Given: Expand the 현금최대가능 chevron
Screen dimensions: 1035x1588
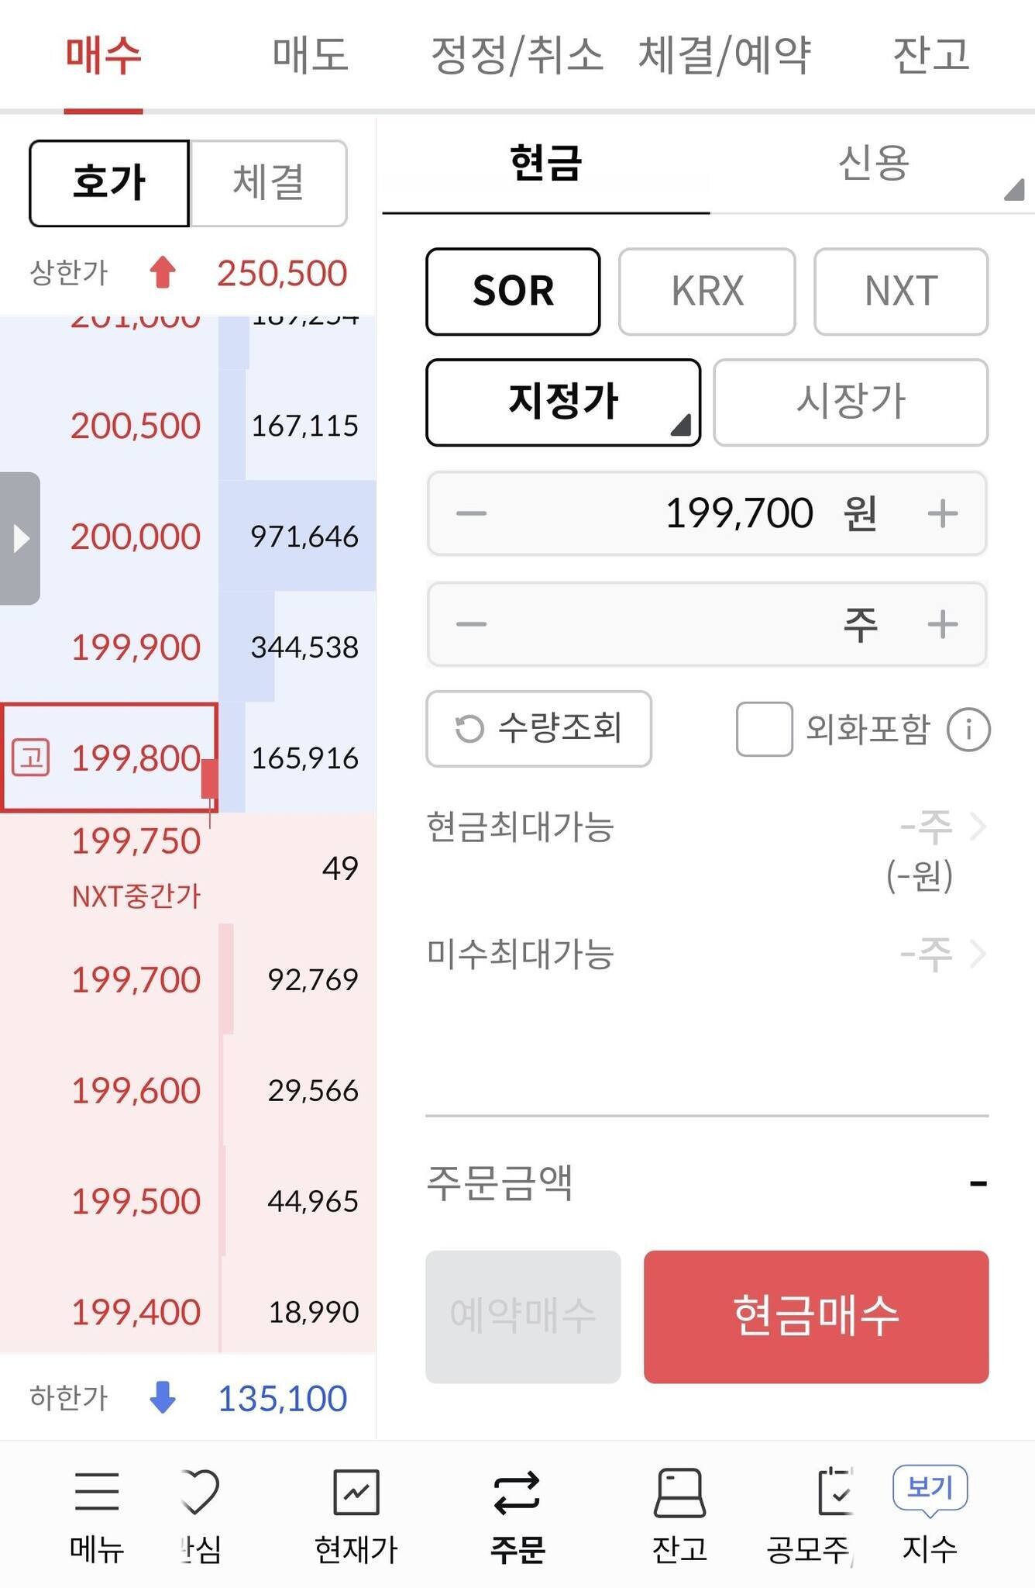Looking at the screenshot, I should point(978,827).
